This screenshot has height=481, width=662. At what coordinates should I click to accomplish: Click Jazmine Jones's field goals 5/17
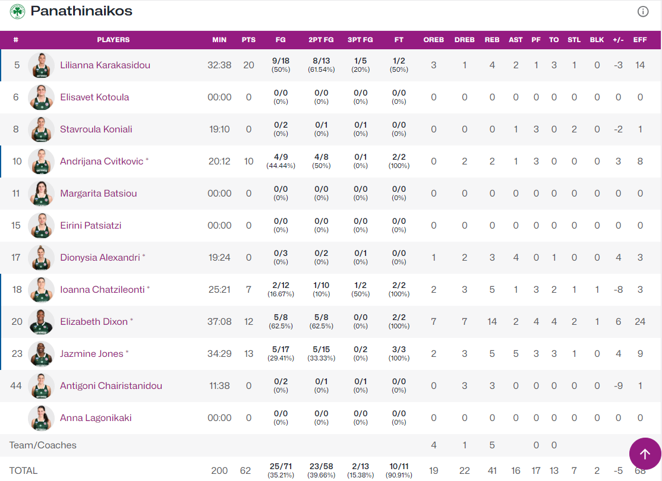tap(280, 349)
